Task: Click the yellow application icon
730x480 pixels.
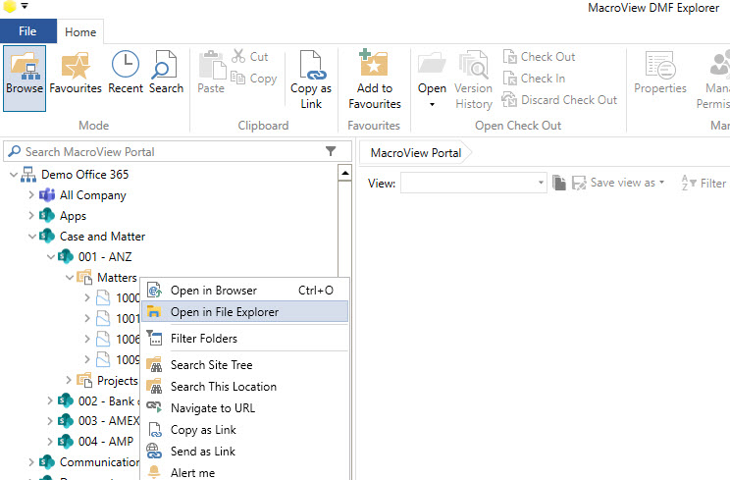Action: tap(10, 7)
